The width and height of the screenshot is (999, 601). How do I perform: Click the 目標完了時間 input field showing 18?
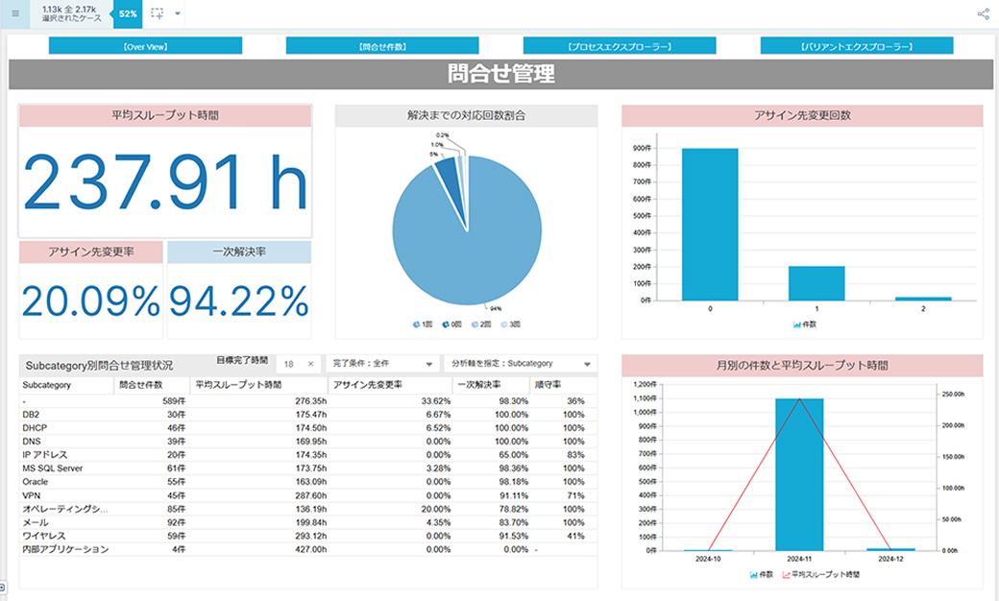pyautogui.click(x=290, y=365)
